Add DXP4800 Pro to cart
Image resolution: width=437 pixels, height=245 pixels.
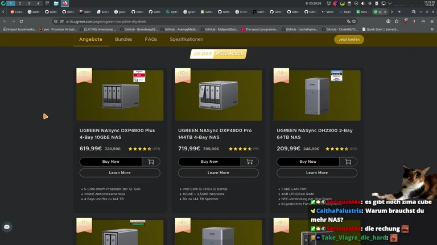tap(250, 162)
